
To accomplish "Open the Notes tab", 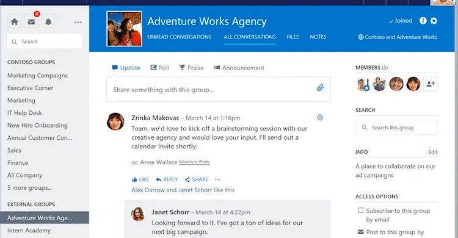I will point(318,37).
